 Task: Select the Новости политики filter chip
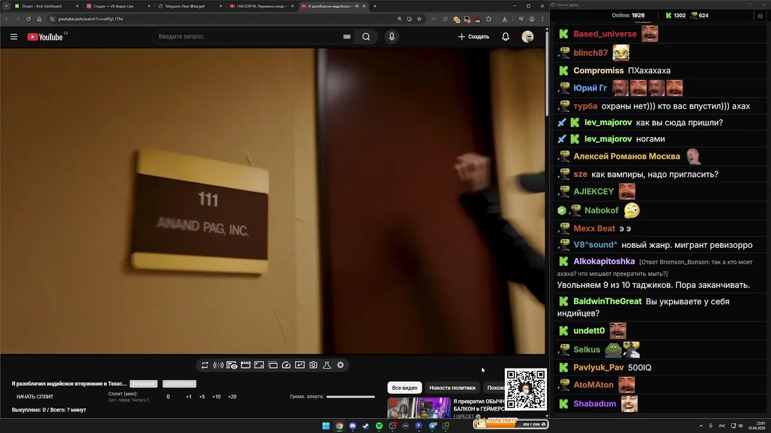tap(452, 388)
